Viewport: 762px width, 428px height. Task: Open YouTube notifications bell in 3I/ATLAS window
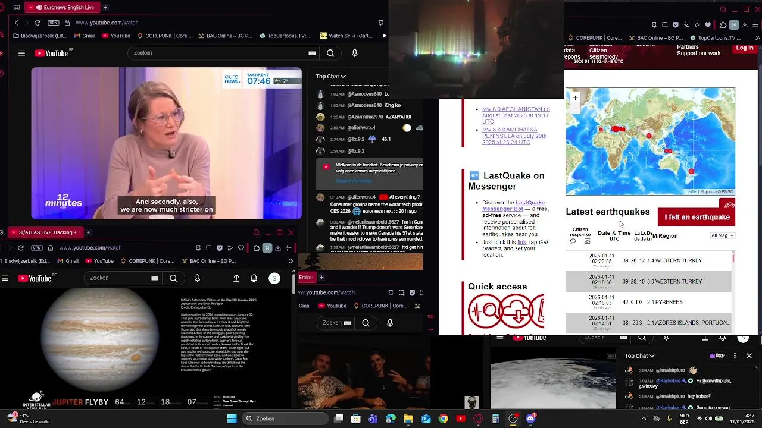coord(254,278)
